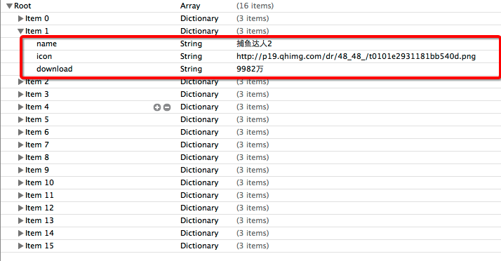The width and height of the screenshot is (501, 261).
Task: Click Dictionary type of Item 0
Action: pyautogui.click(x=199, y=18)
